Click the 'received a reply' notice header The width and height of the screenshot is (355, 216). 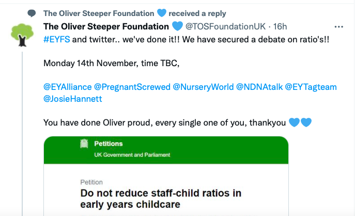click(197, 13)
